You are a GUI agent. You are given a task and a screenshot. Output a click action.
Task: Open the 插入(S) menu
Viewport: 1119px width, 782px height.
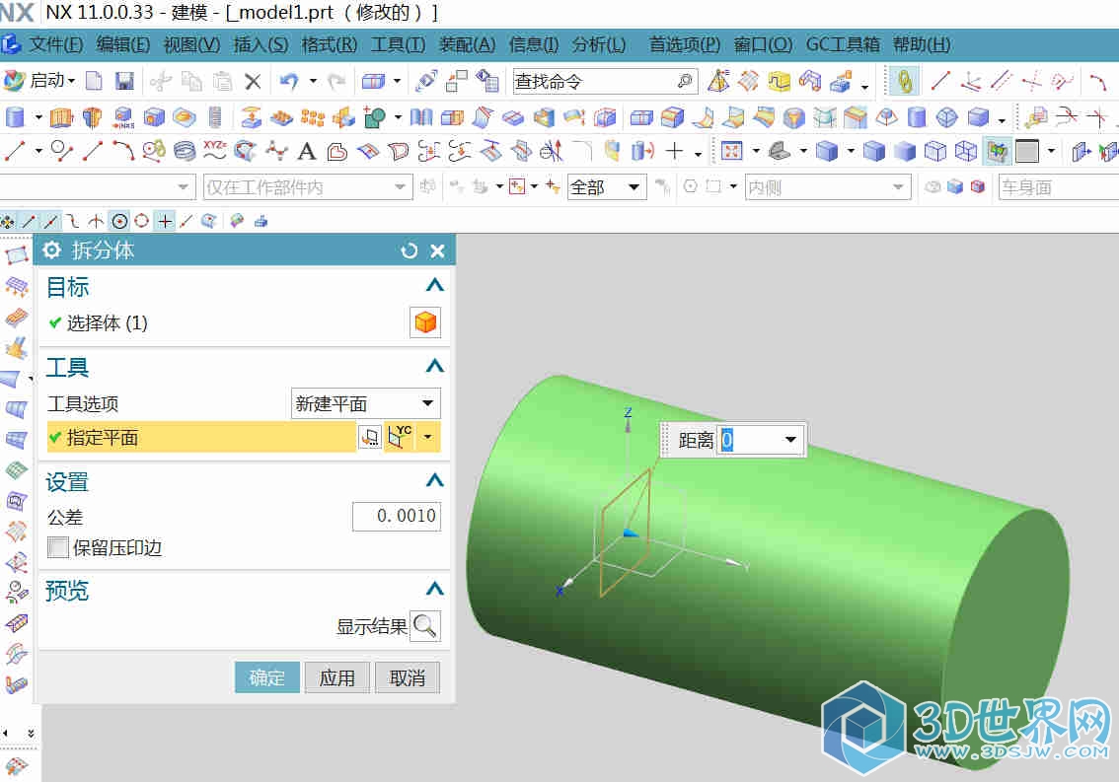tap(261, 44)
